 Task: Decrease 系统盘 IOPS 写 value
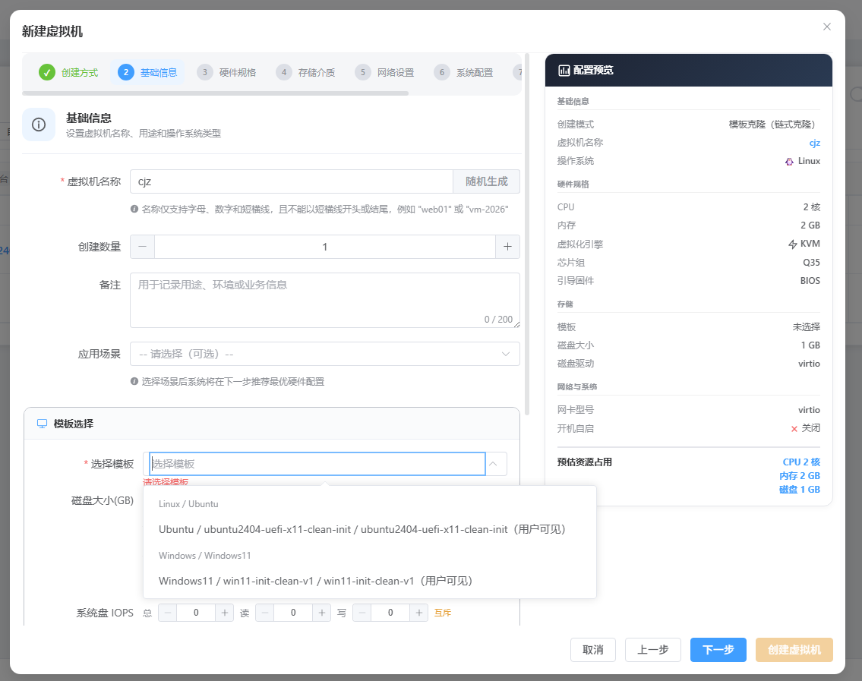[x=362, y=613]
